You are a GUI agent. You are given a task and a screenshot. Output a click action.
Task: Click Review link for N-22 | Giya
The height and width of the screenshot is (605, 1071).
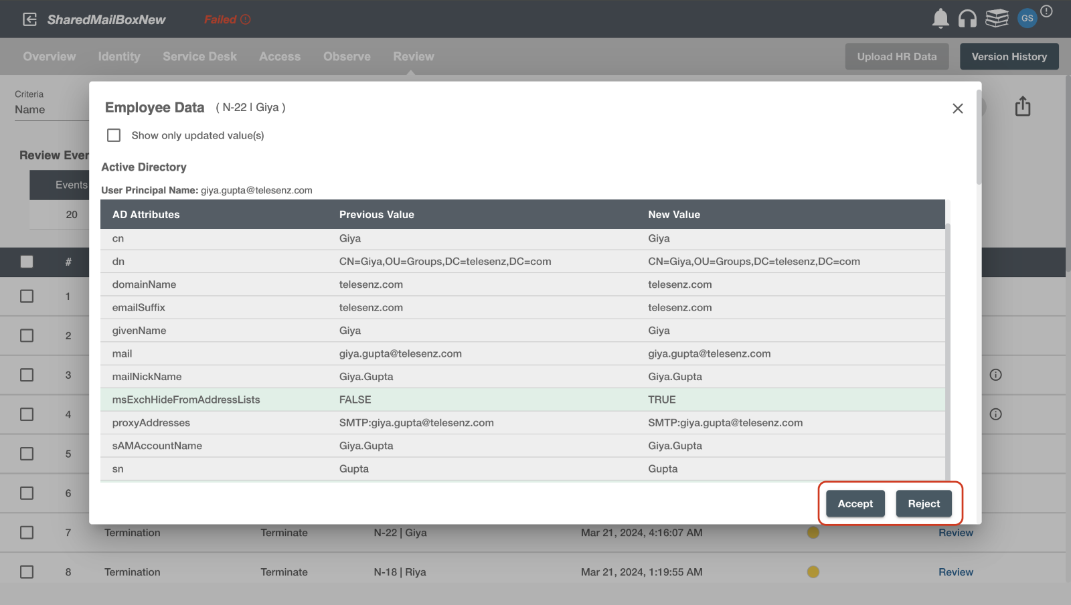(x=956, y=533)
